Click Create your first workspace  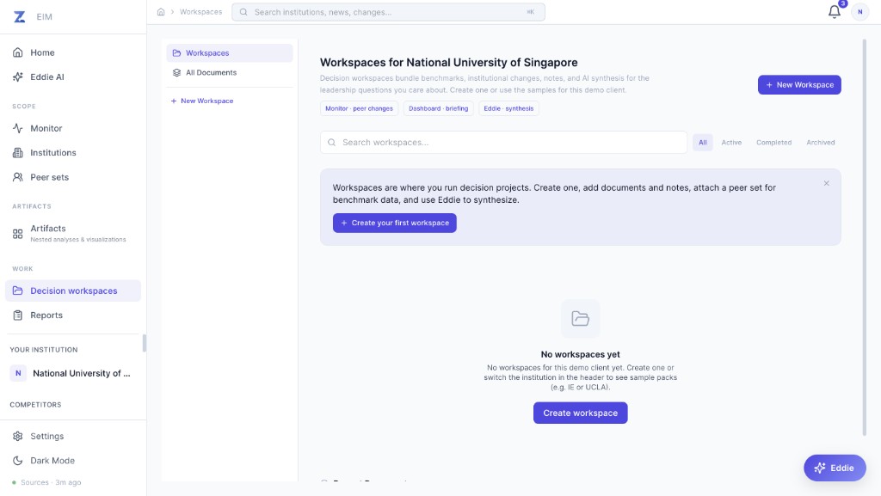point(395,222)
